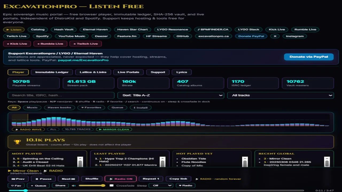
Task: Add current track to Queue
Action: click(x=38, y=186)
